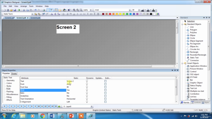
Task: Open the Arial font name dropdown
Action: 130,10
